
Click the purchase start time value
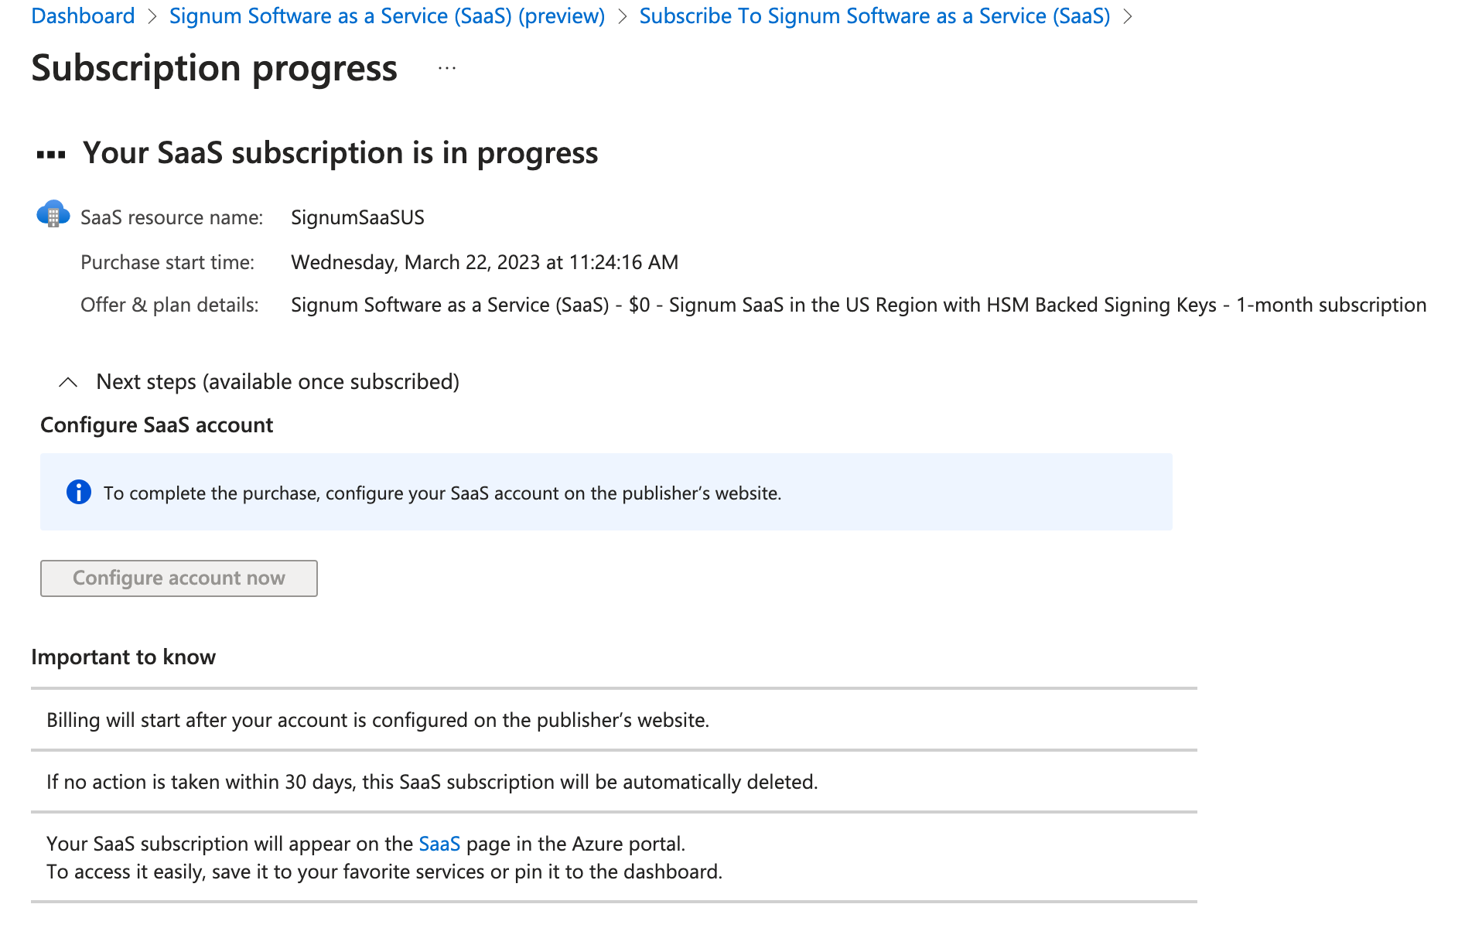pos(484,262)
